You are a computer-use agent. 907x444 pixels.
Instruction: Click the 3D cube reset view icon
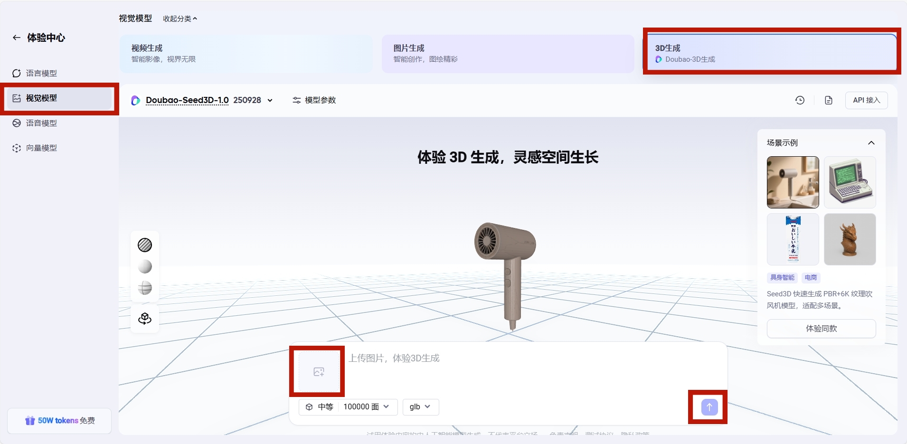(x=145, y=319)
